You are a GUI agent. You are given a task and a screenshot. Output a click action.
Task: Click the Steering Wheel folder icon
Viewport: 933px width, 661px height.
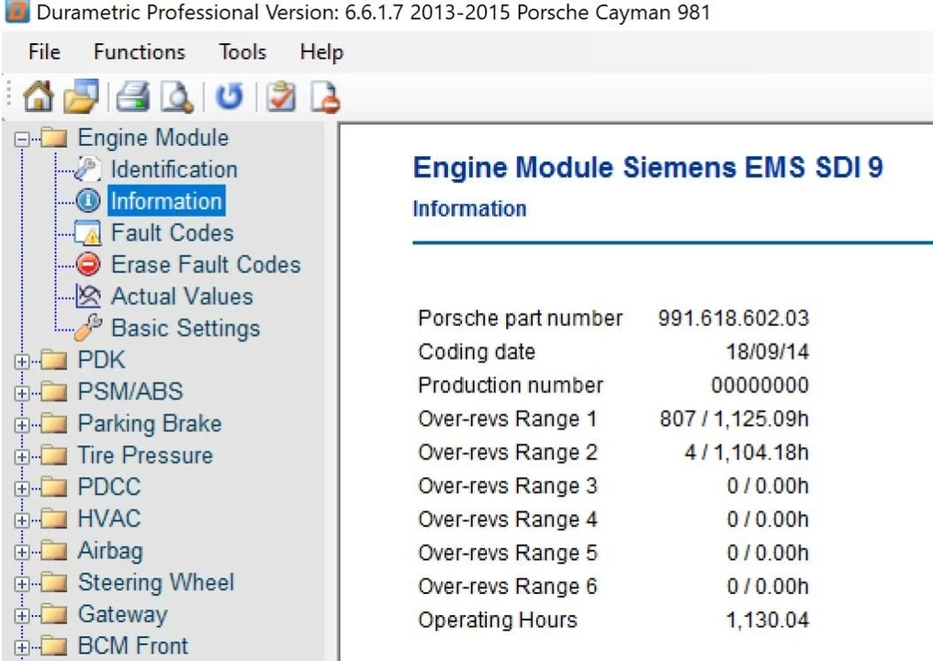[54, 582]
